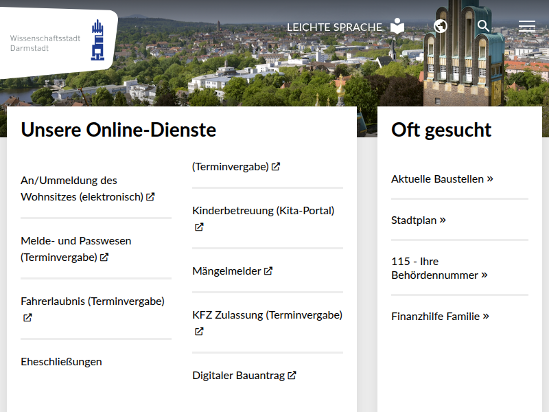549x412 pixels.
Task: Open Finanzhilfe Familie quick link
Action: (439, 317)
